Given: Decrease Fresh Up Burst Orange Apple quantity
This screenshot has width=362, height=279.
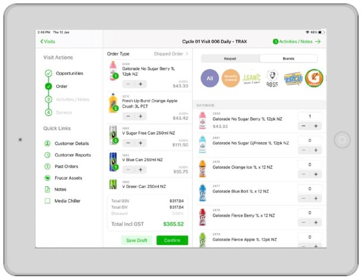Looking at the screenshot, I should [128, 116].
